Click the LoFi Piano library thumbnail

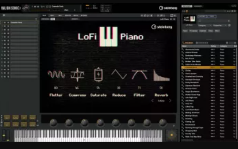click(189, 19)
